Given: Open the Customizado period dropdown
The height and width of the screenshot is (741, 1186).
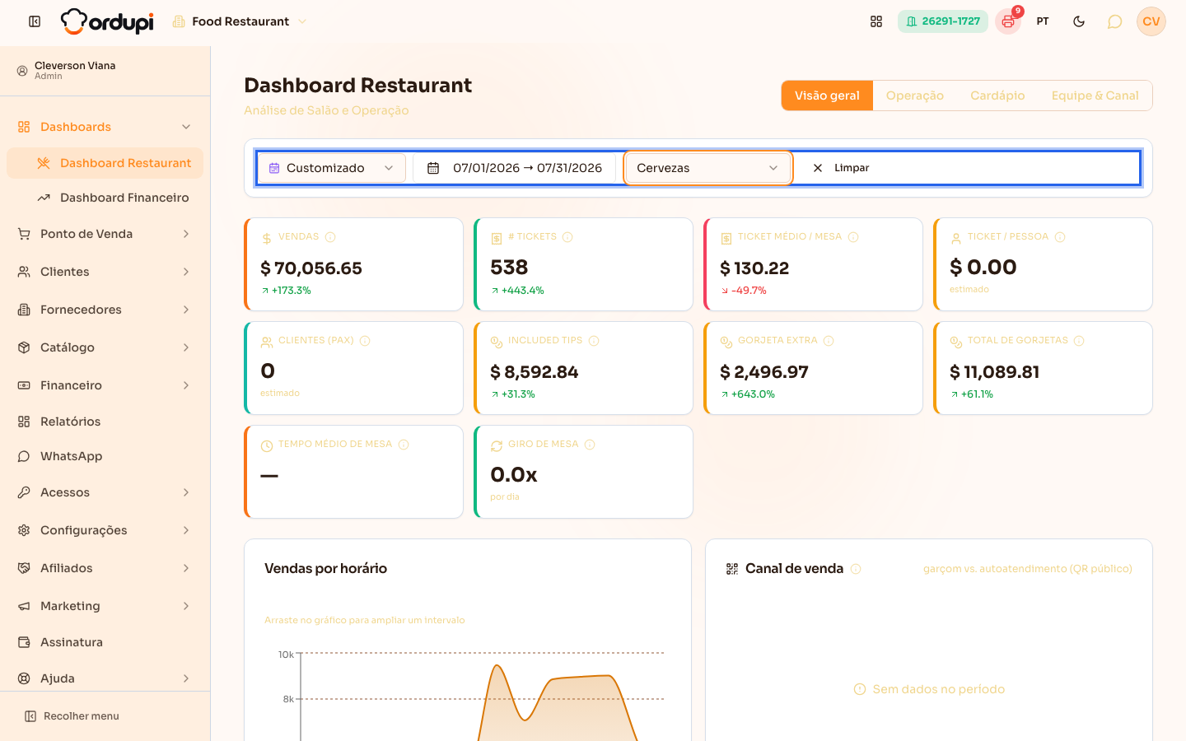Looking at the screenshot, I should [332, 168].
